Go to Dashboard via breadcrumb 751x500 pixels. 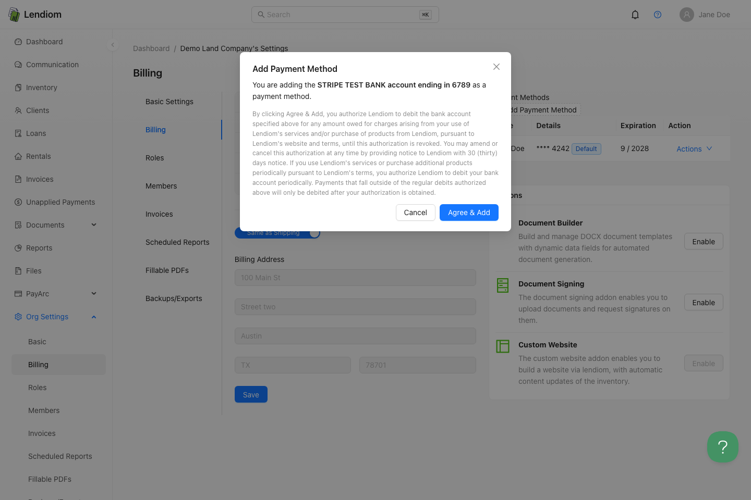[151, 48]
